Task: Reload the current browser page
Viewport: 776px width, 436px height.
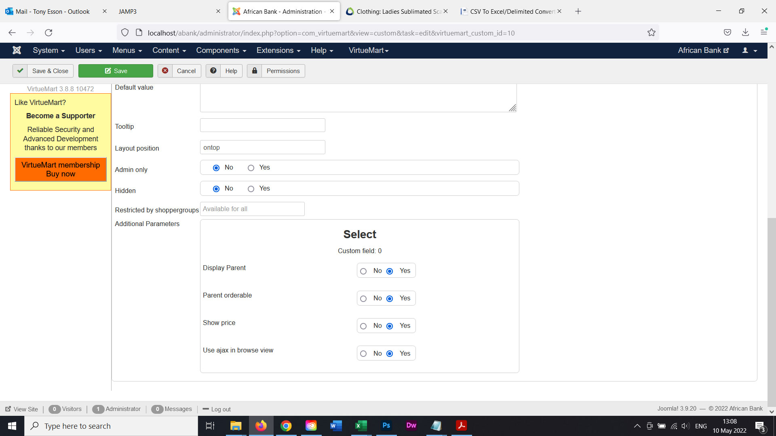Action: pos(48,33)
